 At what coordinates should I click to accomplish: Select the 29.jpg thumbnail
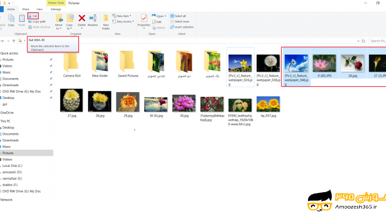pyautogui.click(x=128, y=102)
